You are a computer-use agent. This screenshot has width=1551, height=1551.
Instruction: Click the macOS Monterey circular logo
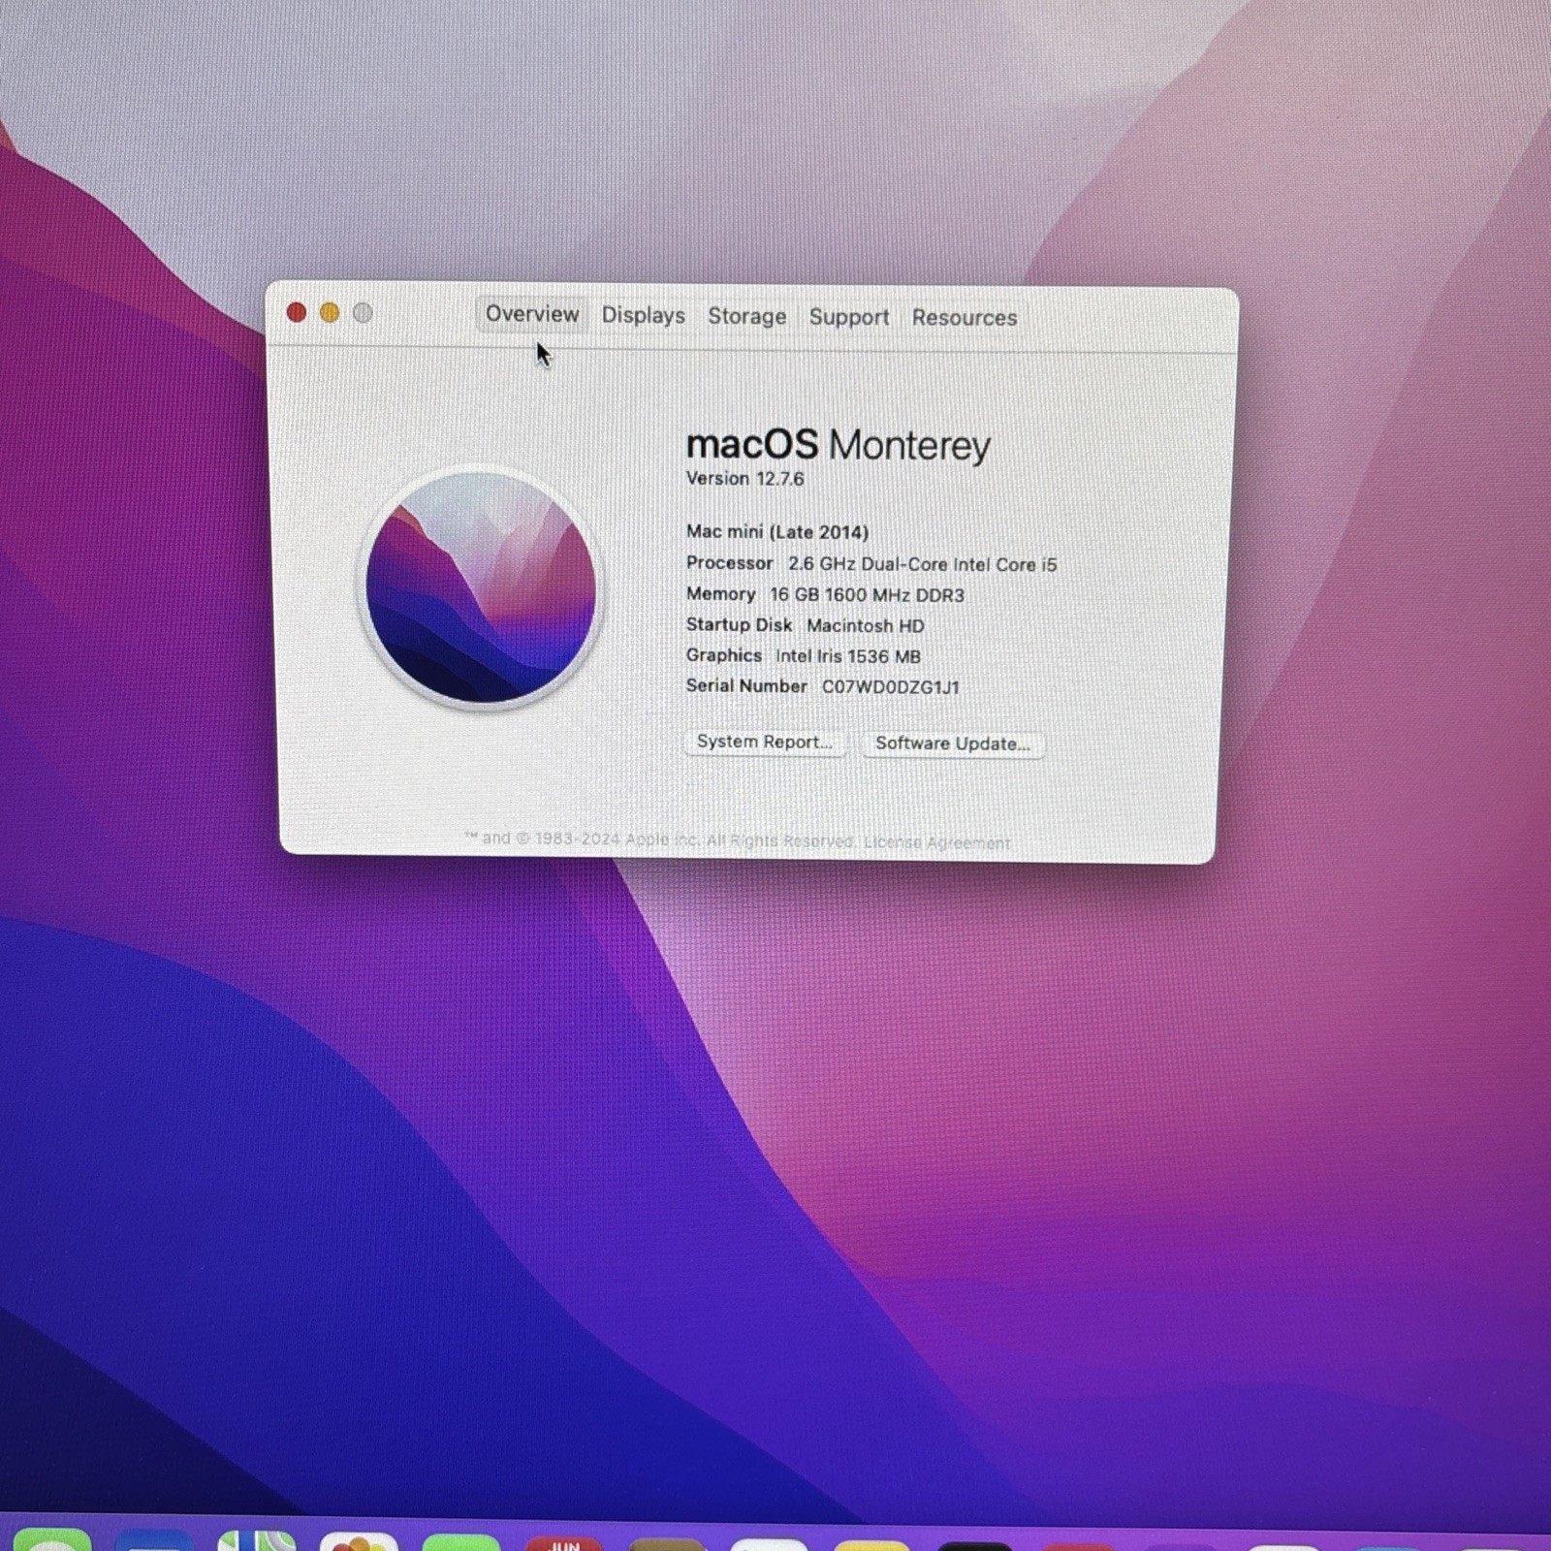(x=481, y=587)
